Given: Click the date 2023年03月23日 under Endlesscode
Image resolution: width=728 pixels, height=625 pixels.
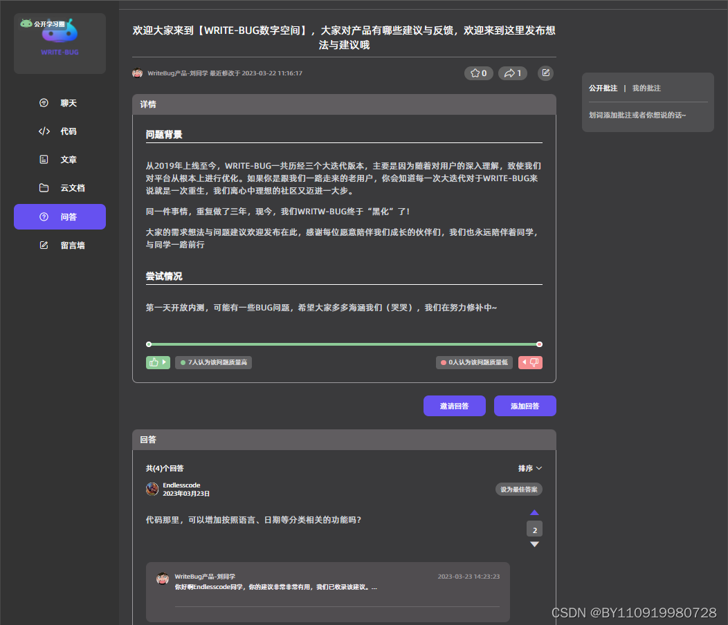Looking at the screenshot, I should pos(186,493).
